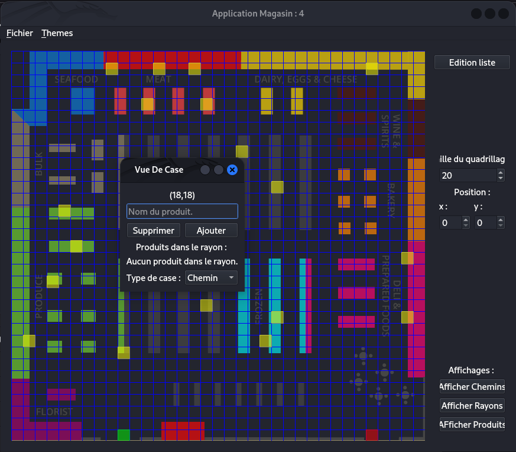Decrease the grid size spinbox value
The width and height of the screenshot is (516, 452).
pyautogui.click(x=501, y=178)
